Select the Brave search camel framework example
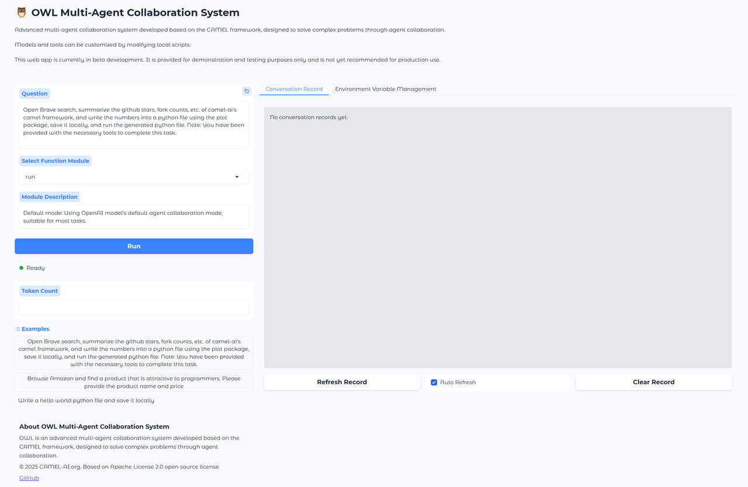 click(x=134, y=353)
